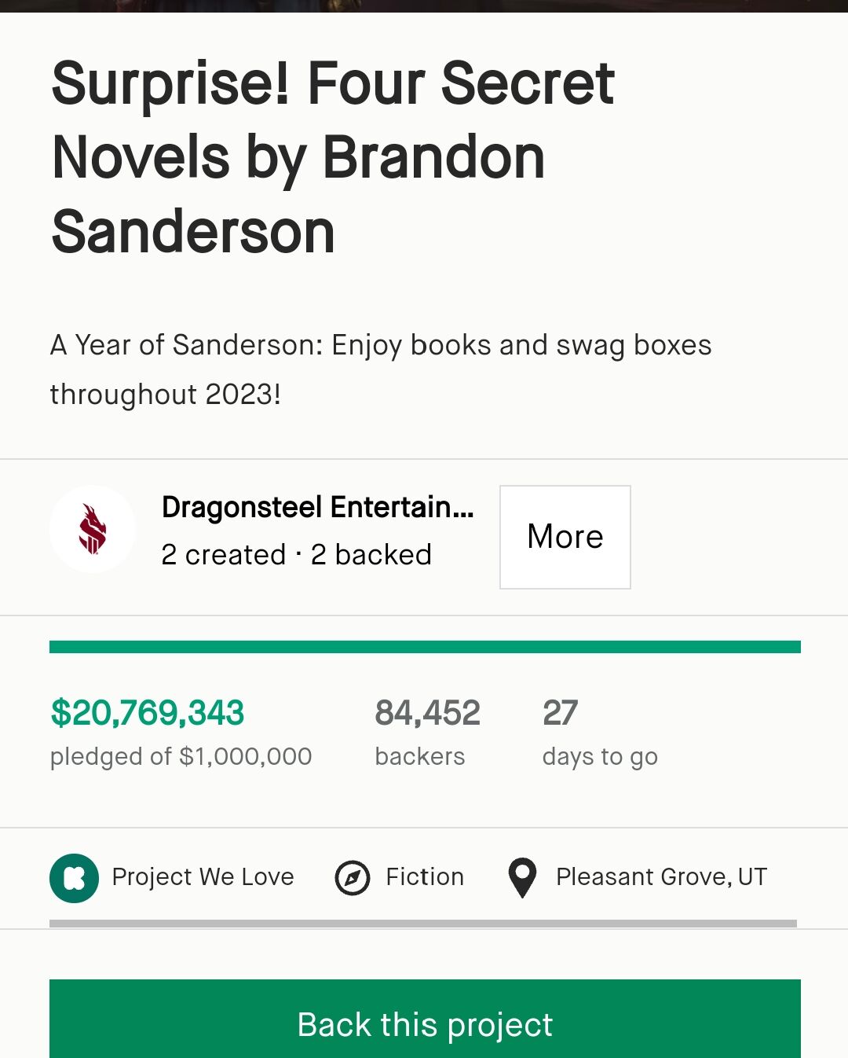Open the Dragonsteel Entertainment creator name

point(317,508)
